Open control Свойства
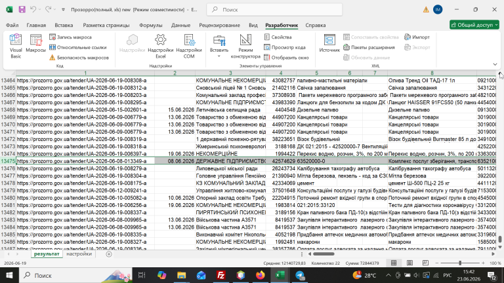 [278, 37]
